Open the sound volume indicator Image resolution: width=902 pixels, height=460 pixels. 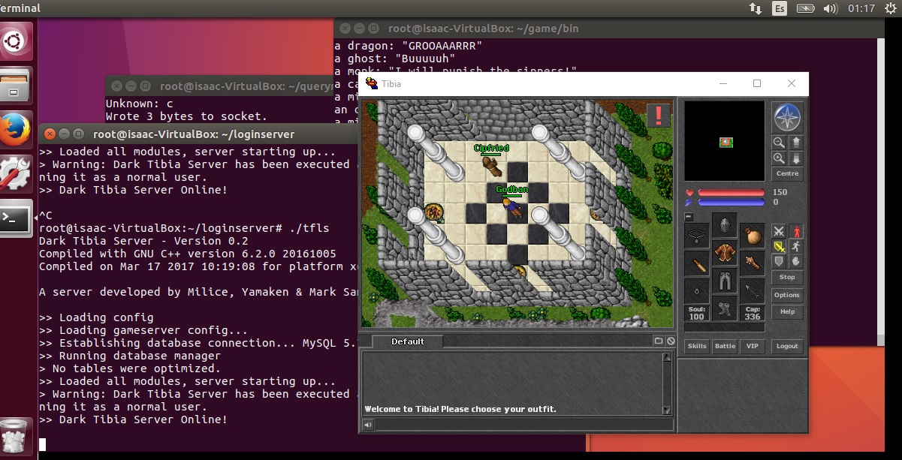(x=830, y=8)
